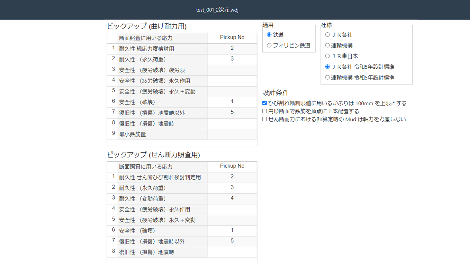Image resolution: width=470 pixels, height=264 pixels.
Task: Select 運輸機構 令和5年設計標準 radio button
Action: point(327,77)
